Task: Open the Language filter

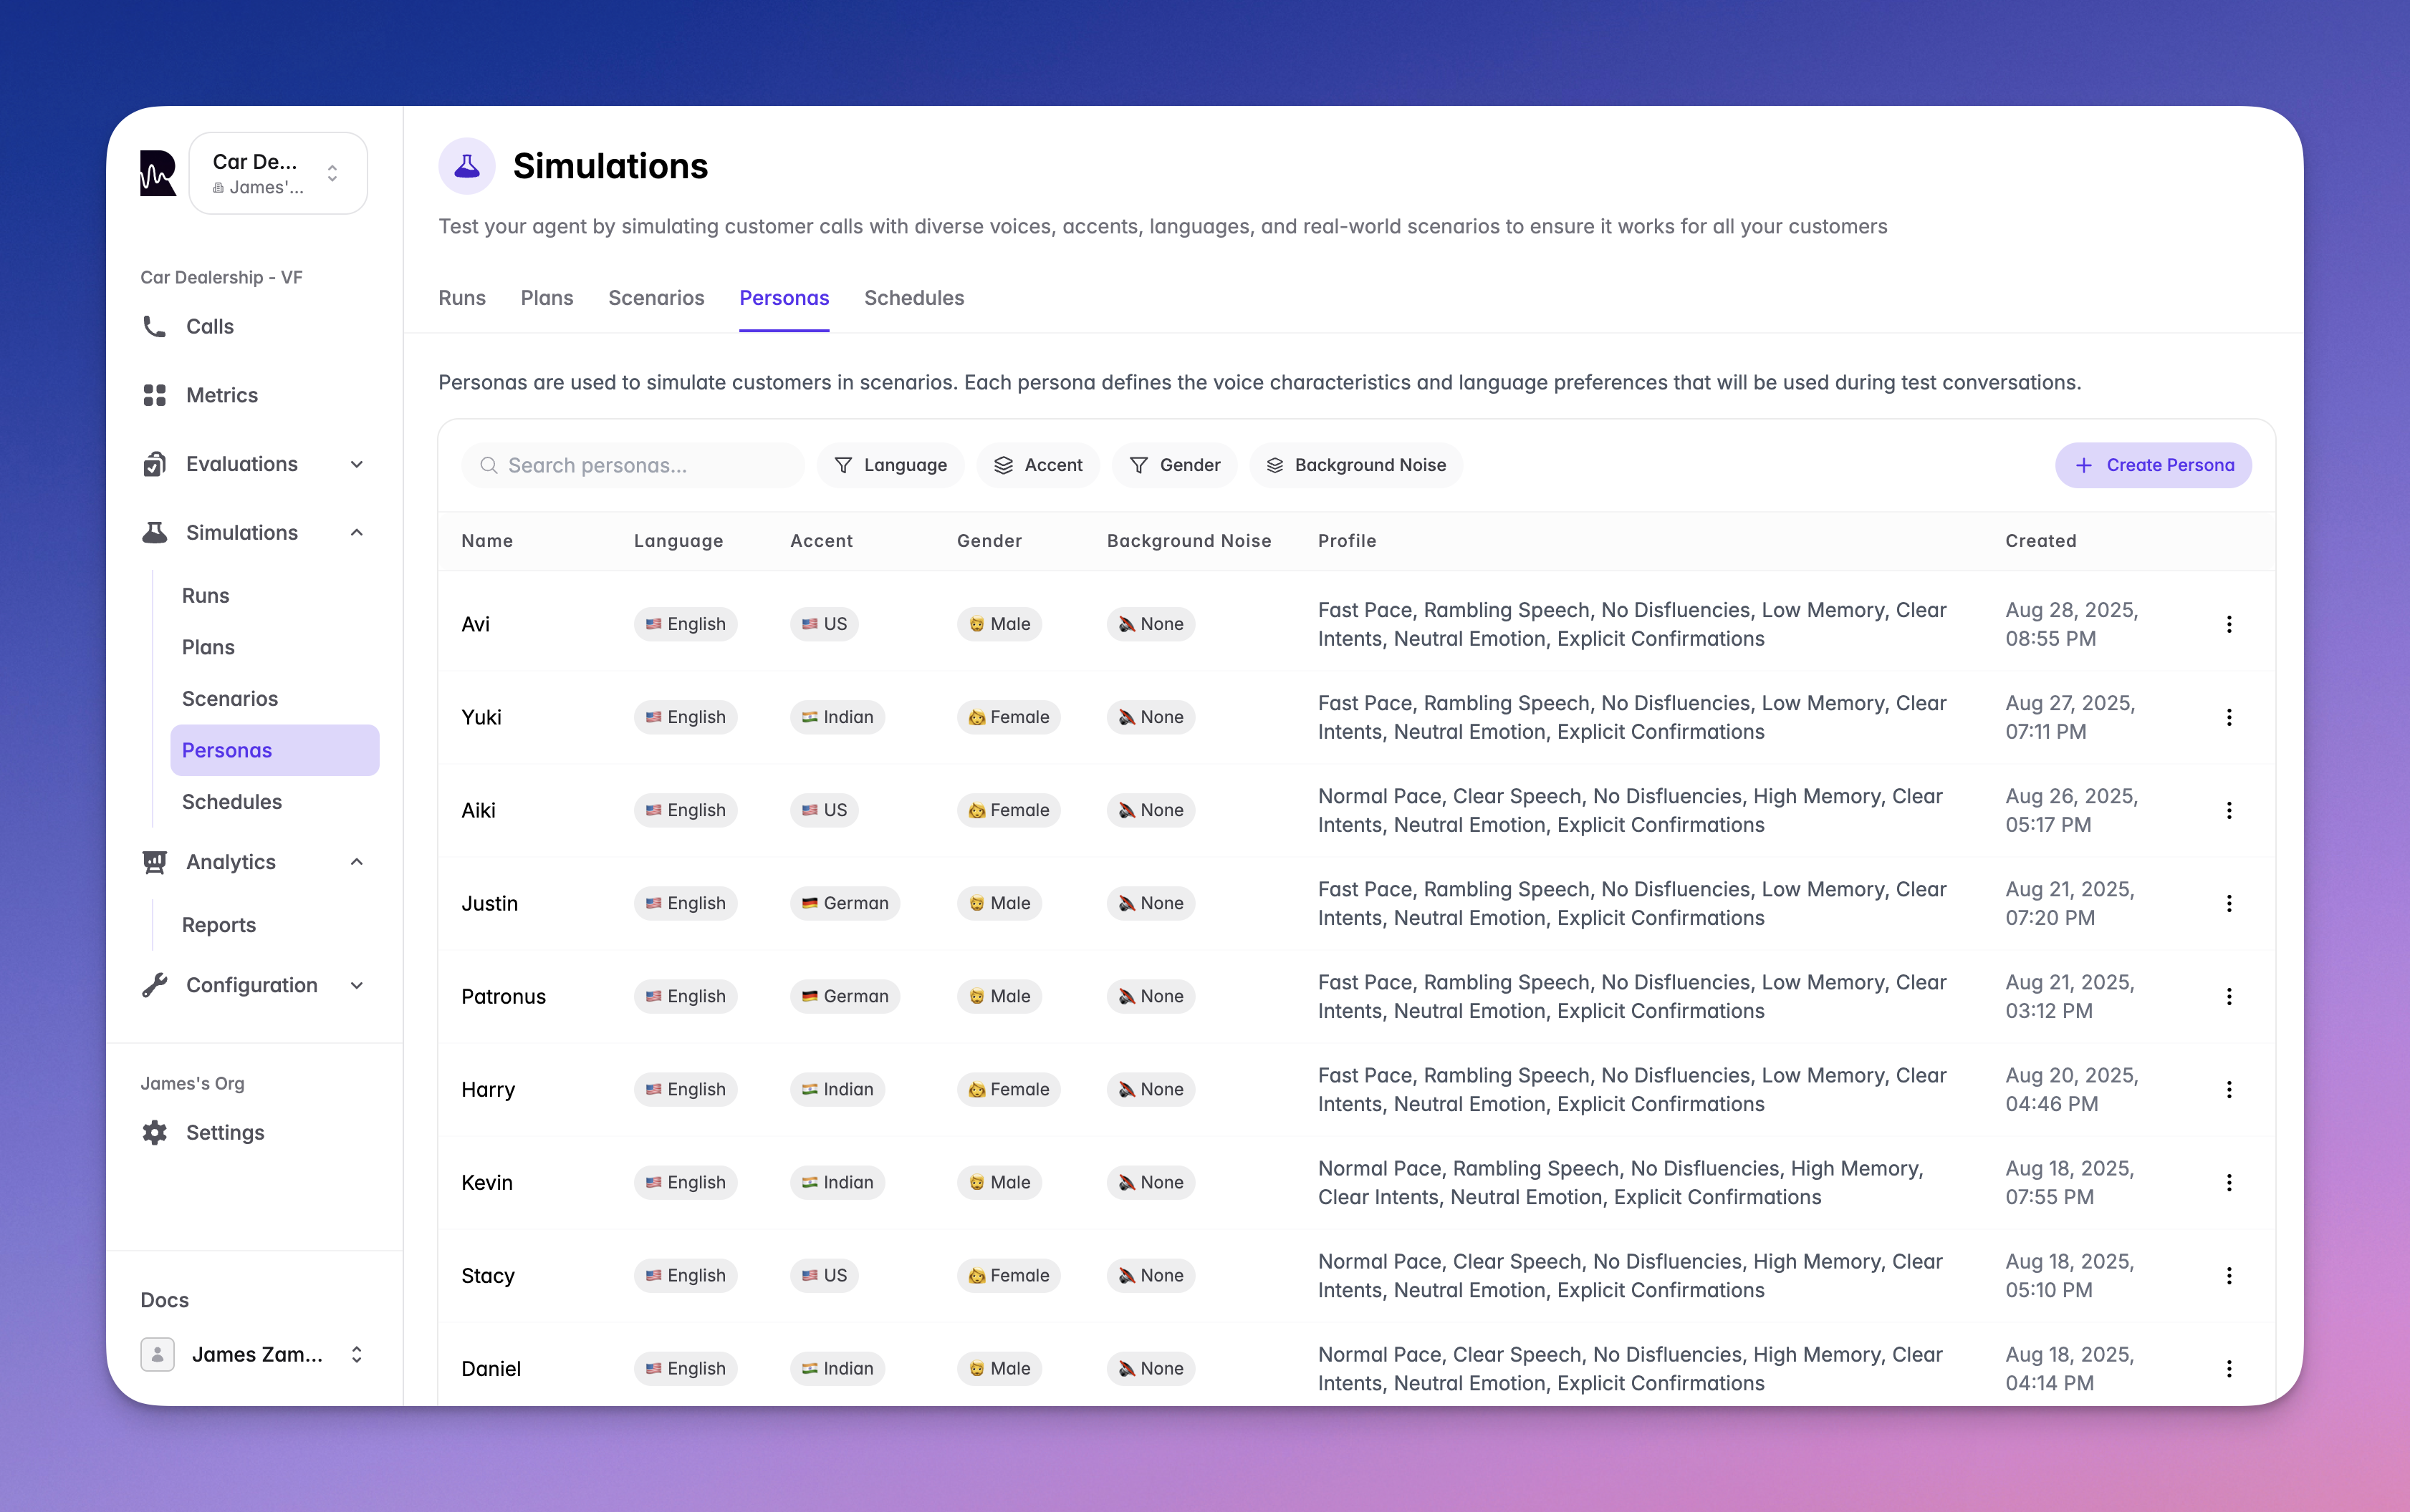Action: pos(889,465)
